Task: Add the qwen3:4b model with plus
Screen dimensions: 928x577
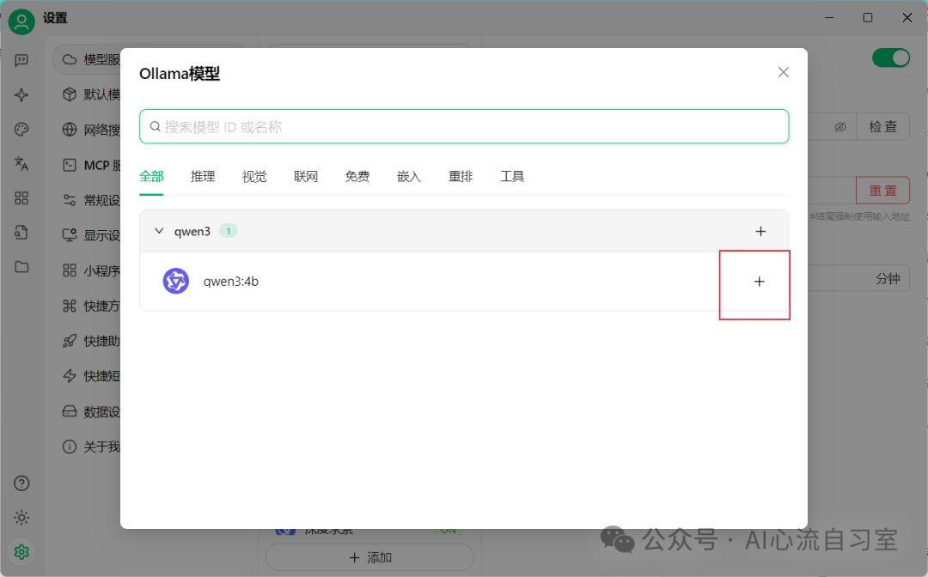Action: 760,282
